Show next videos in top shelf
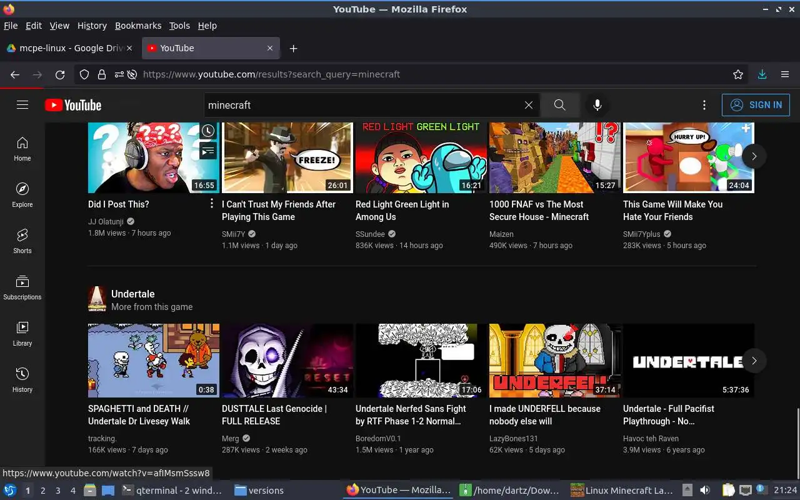 pyautogui.click(x=754, y=156)
